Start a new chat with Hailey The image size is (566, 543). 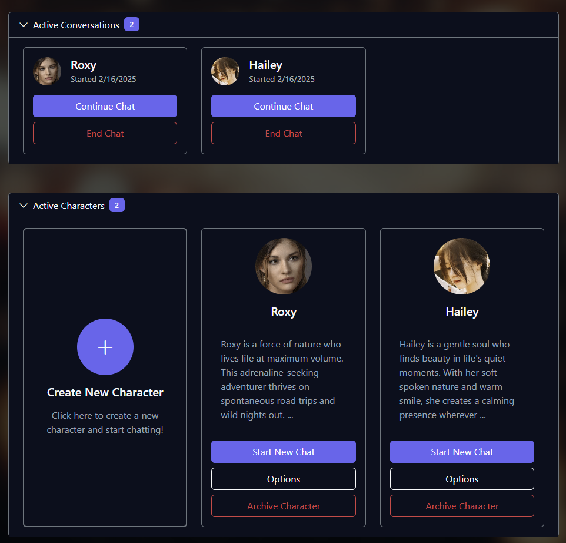point(462,452)
